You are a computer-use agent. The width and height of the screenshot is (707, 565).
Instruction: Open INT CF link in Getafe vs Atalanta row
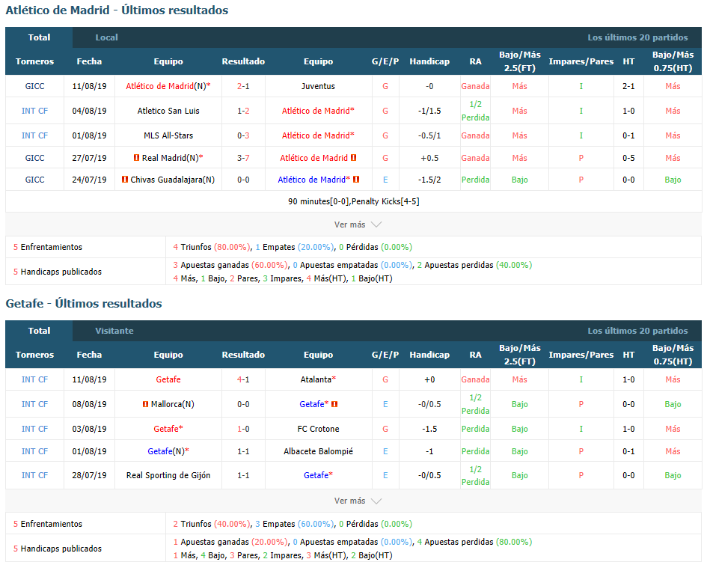pos(34,379)
